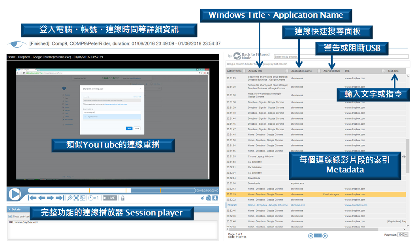The width and height of the screenshot is (414, 249).
Task: Click the LIVE button
Action: click(110, 198)
